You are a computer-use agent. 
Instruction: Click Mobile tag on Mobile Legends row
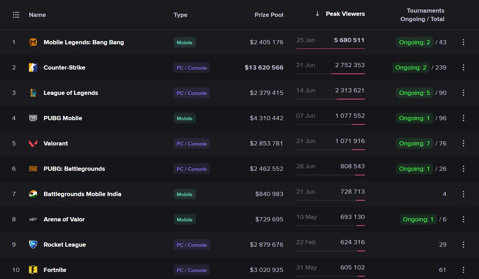pos(185,42)
